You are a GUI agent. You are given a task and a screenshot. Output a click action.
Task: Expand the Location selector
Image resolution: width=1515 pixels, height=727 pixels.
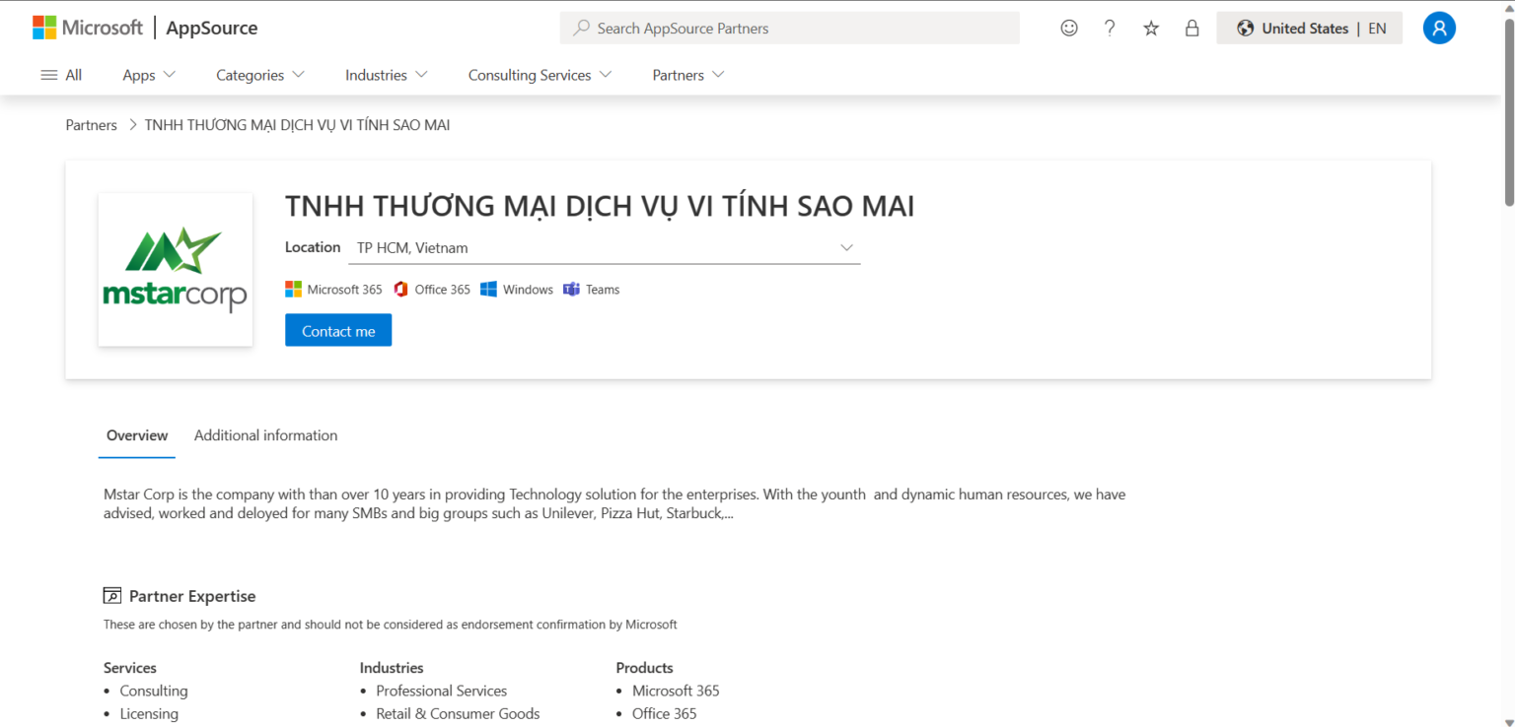tap(846, 247)
